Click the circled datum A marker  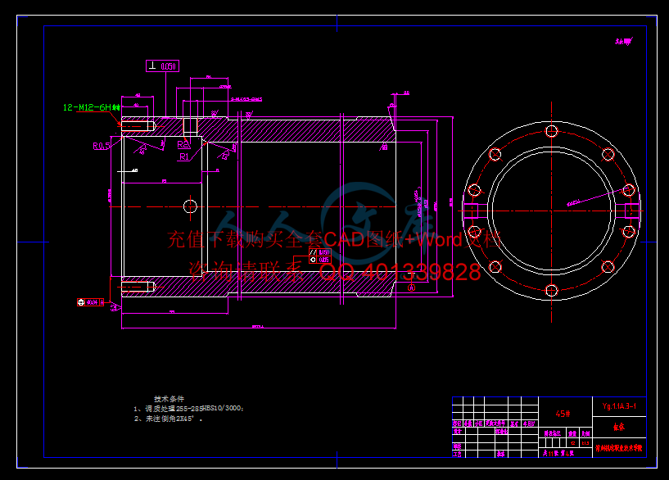(x=411, y=288)
